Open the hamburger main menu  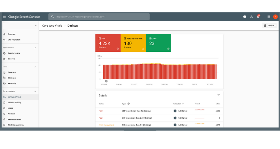point(4,17)
